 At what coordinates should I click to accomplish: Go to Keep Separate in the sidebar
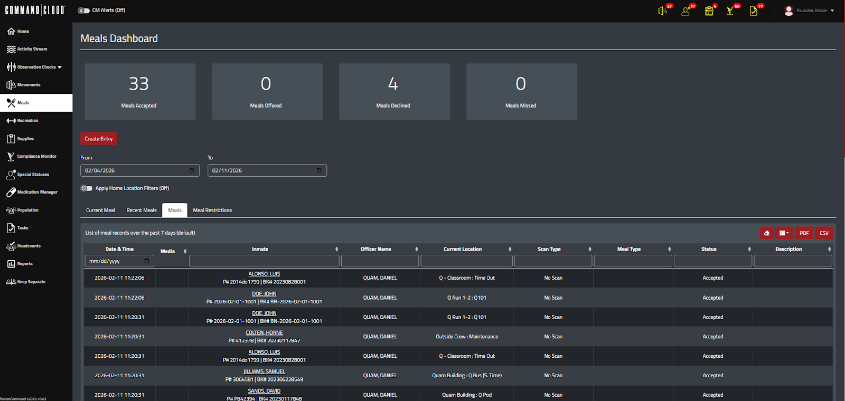(x=36, y=282)
